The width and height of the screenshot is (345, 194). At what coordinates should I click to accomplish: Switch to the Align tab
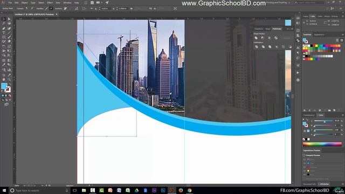pyautogui.click(x=268, y=29)
